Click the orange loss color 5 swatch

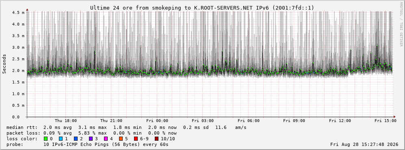click(121, 139)
